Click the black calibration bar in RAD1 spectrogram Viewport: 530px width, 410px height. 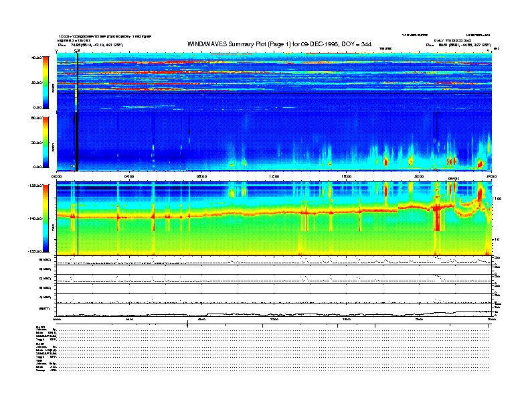coord(77,141)
